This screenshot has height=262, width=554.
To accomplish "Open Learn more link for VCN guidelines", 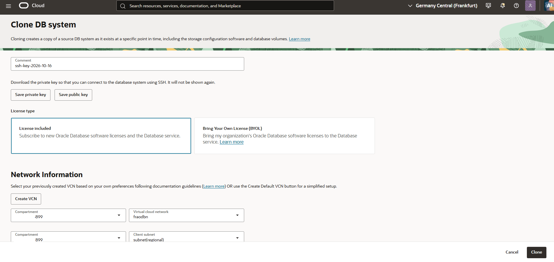I will tap(214, 186).
